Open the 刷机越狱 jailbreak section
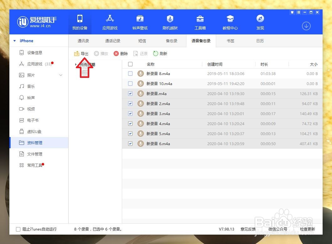The width and height of the screenshot is (332, 244). (169, 22)
